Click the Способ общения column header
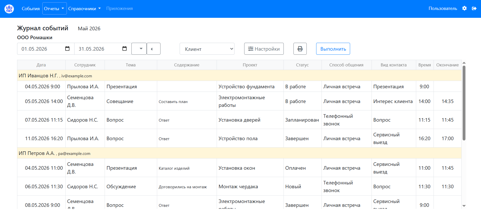This screenshot has height=217, width=481. (346, 65)
